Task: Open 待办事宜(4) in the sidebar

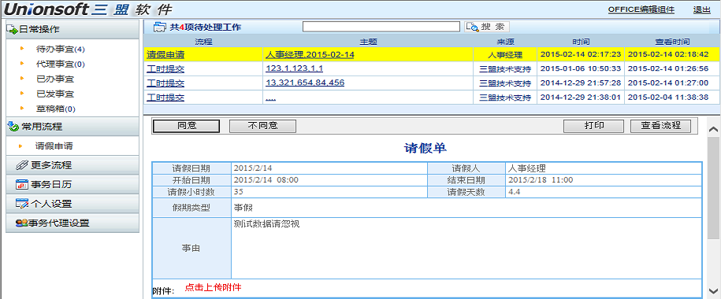Action: [60, 49]
